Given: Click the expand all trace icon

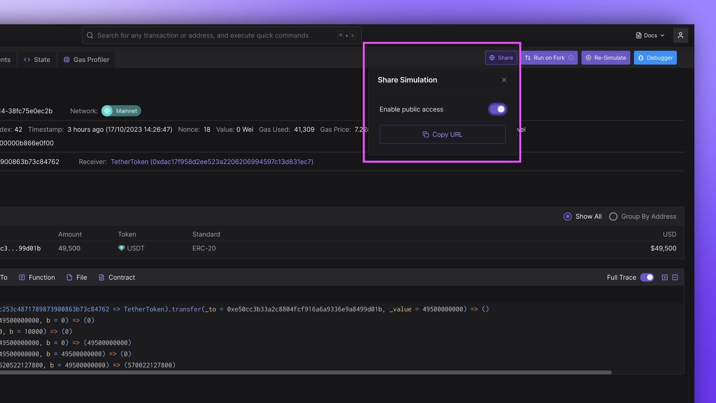Looking at the screenshot, I should coord(665,277).
